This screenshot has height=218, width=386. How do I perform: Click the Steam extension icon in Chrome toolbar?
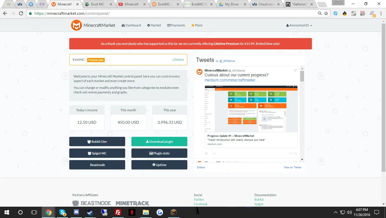tap(354, 13)
